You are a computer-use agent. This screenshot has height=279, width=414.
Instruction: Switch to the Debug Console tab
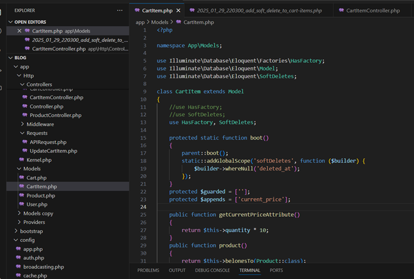click(x=212, y=270)
